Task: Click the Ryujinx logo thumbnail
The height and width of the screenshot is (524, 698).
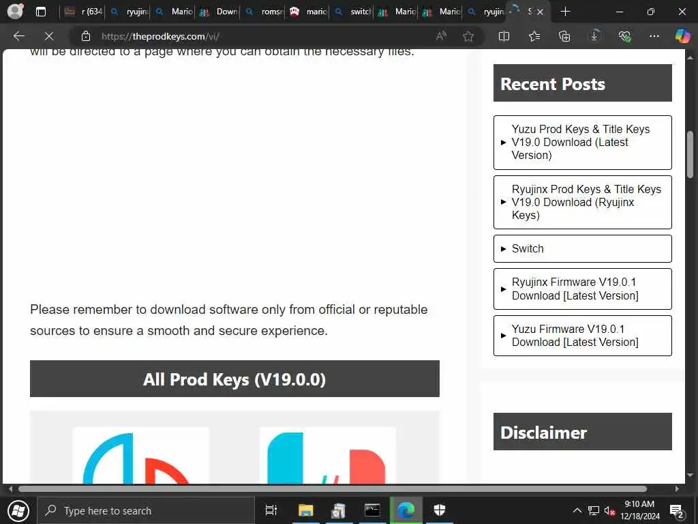Action: click(327, 455)
